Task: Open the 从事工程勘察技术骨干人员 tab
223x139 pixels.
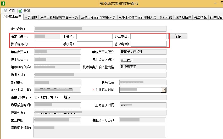Action: (59, 17)
